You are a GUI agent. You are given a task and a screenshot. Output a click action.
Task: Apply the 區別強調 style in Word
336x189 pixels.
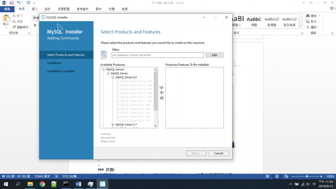289,21
